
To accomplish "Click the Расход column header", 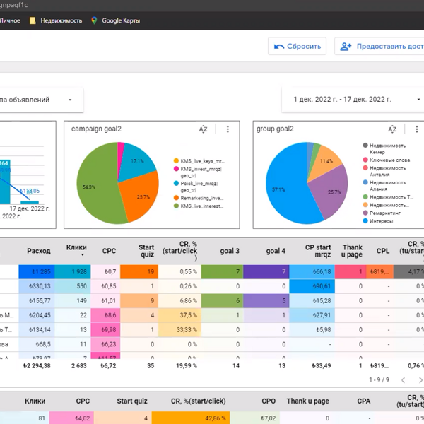I will coord(39,250).
